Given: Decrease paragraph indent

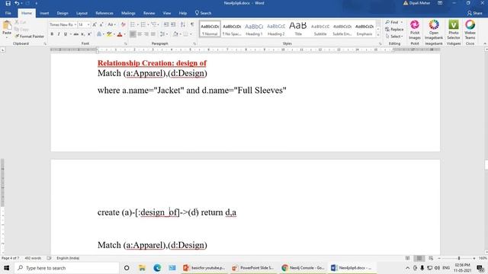Looking at the screenshot, I should click(x=166, y=24).
